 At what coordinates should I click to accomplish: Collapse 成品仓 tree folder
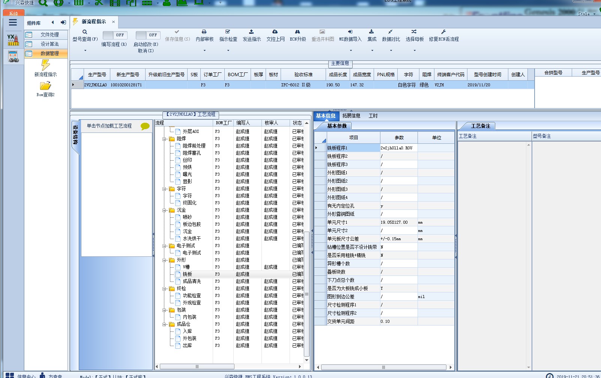(164, 324)
